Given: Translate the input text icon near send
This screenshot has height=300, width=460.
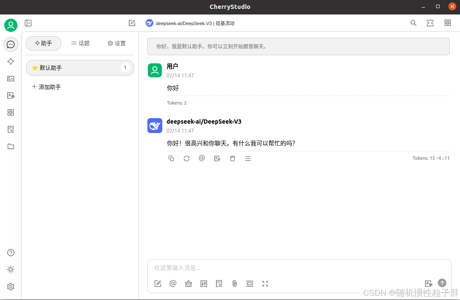Looking at the screenshot, I should (x=428, y=283).
